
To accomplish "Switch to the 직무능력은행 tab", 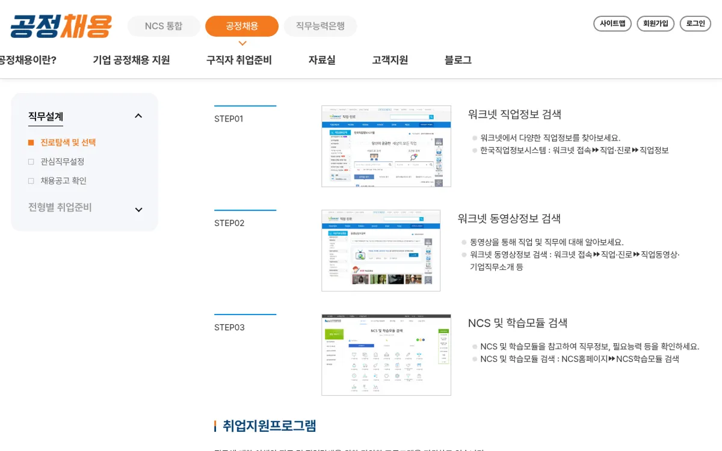I will [x=320, y=26].
